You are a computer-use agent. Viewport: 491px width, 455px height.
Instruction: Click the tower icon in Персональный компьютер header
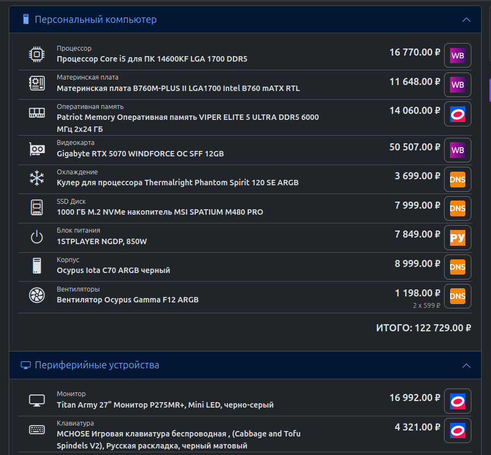[26, 20]
